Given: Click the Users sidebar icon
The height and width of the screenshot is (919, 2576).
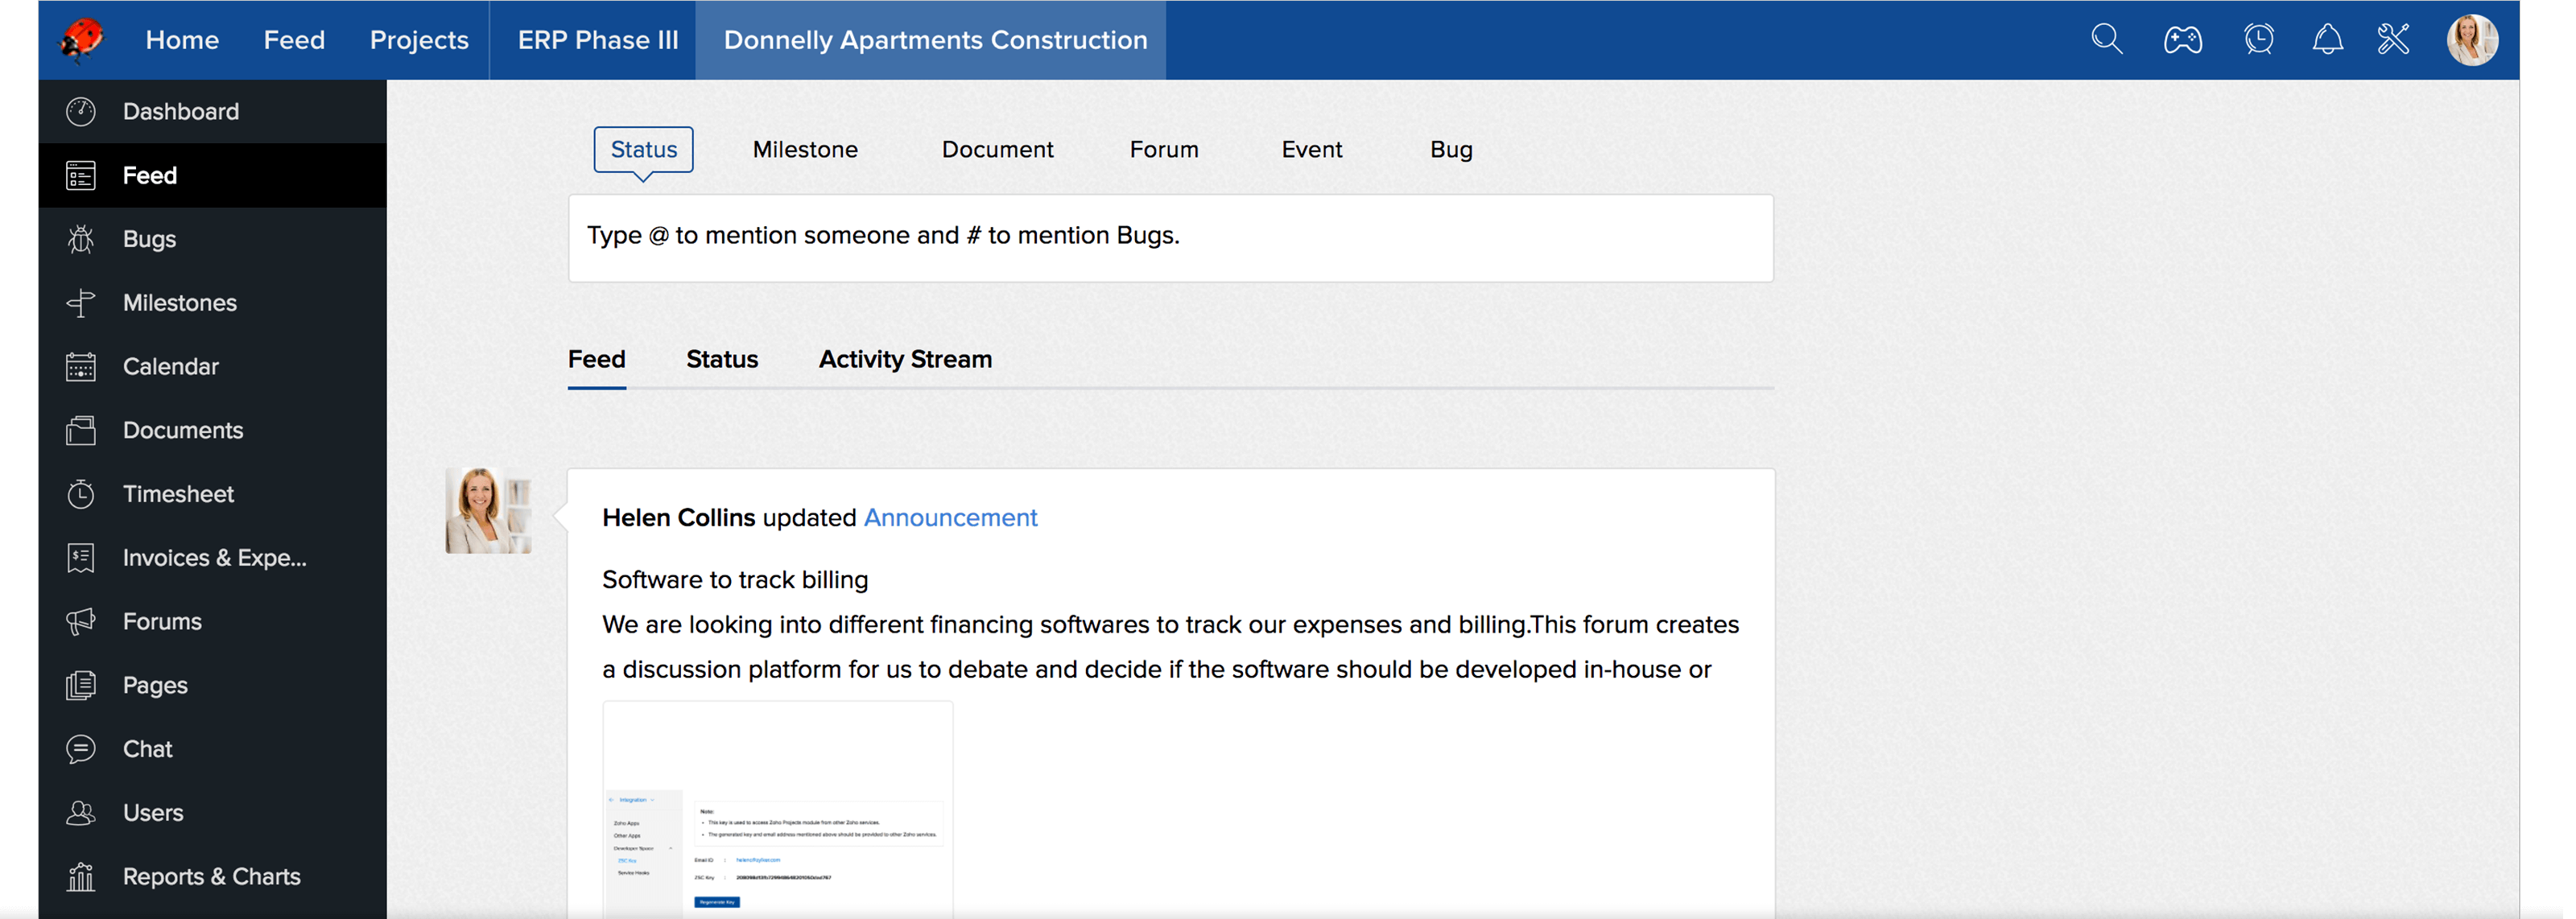Looking at the screenshot, I should 81,813.
